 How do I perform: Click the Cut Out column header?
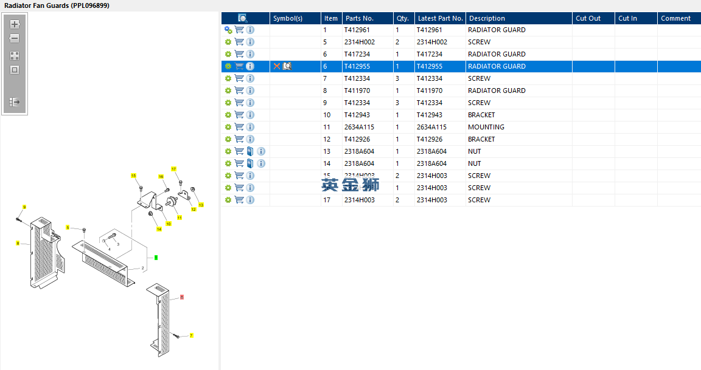pyautogui.click(x=593, y=18)
